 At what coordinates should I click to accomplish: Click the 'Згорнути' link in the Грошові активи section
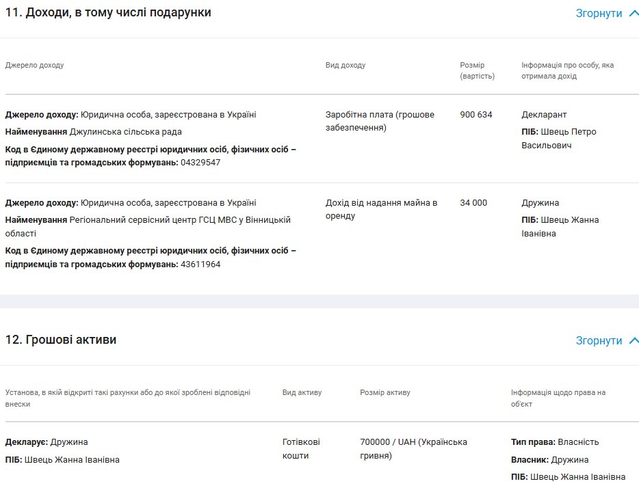[x=599, y=340]
